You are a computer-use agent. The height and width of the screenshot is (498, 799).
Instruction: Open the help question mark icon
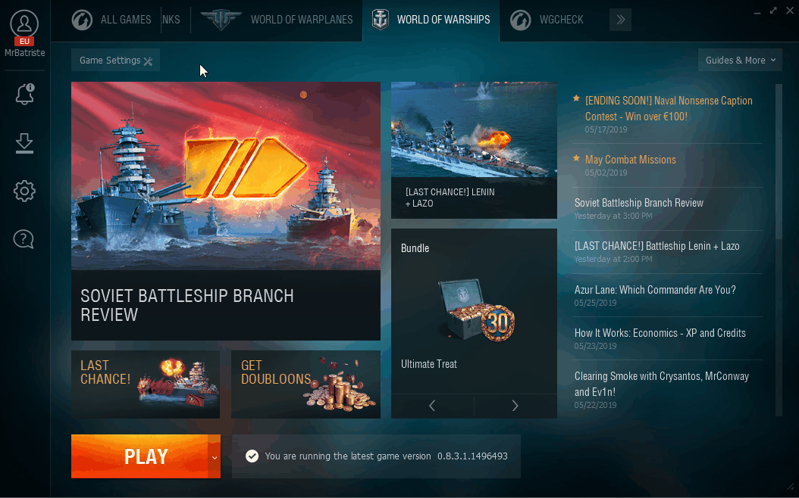coord(24,238)
